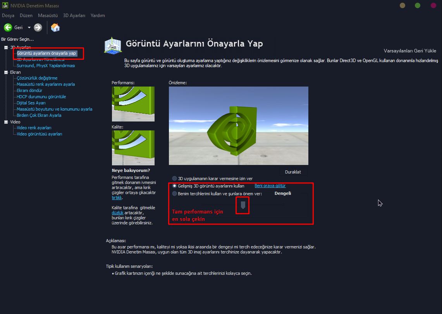Open 'Ekranı döndür' tree item

pos(29,90)
